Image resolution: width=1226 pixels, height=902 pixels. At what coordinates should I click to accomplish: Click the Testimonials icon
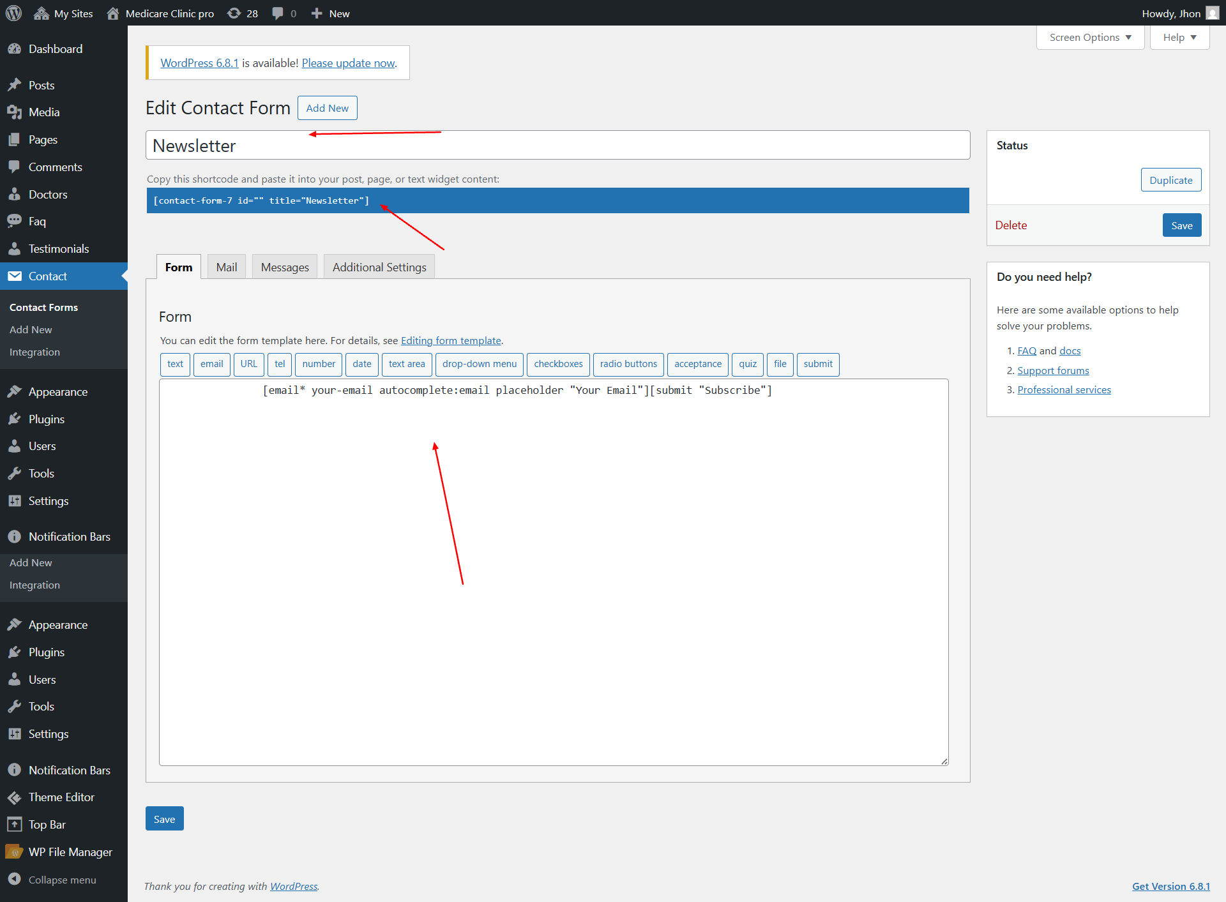point(15,249)
